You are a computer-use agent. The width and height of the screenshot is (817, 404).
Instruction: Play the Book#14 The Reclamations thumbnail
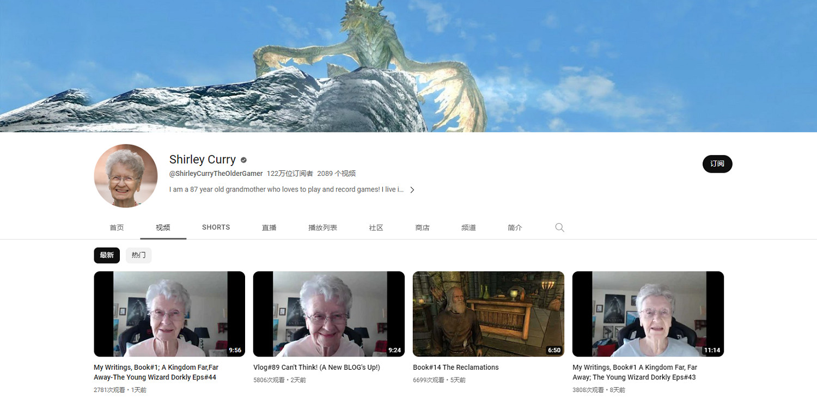pos(488,314)
